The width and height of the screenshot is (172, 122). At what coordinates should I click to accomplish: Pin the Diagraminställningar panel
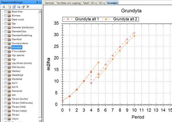(37, 2)
